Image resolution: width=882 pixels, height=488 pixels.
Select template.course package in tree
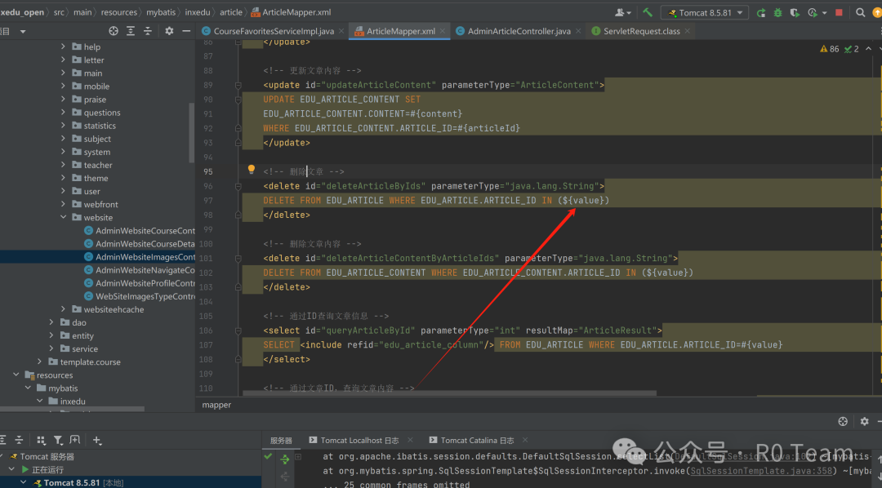tap(90, 362)
